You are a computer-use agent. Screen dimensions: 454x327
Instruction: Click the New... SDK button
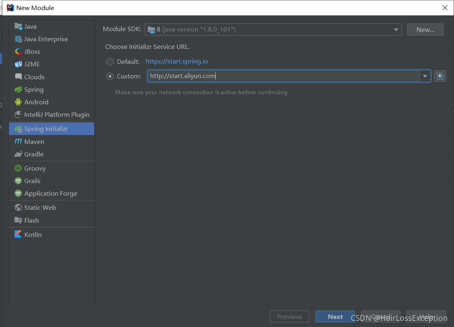[425, 30]
